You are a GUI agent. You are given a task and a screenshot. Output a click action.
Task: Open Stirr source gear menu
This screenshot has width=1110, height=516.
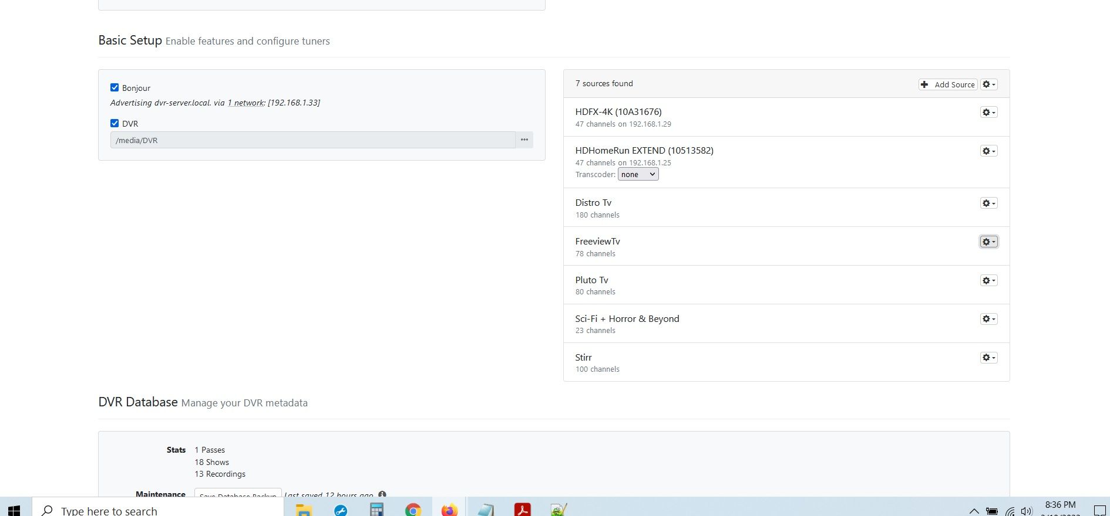tap(989, 358)
